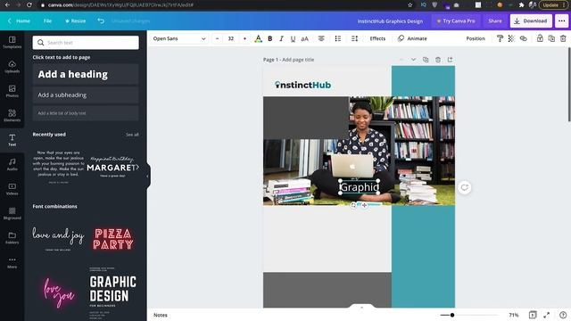Screen dimensions: 571x321
Task: Click See all recently used
Action: 132,135
